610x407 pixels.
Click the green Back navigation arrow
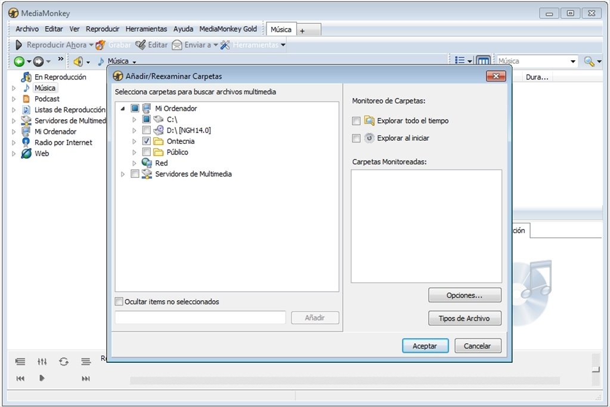click(x=19, y=61)
